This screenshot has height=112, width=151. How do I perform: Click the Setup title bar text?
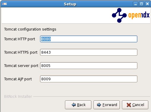click(70, 4)
